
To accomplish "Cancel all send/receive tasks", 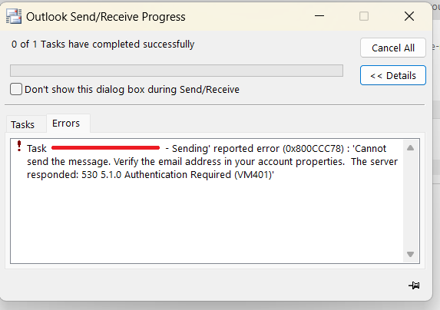I will [393, 48].
